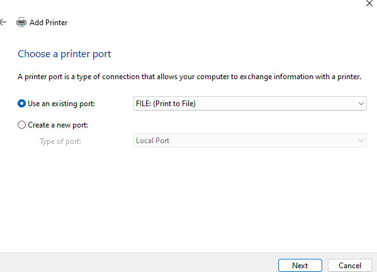
Task: Click the Choose a printer port heading
Action: (64, 54)
